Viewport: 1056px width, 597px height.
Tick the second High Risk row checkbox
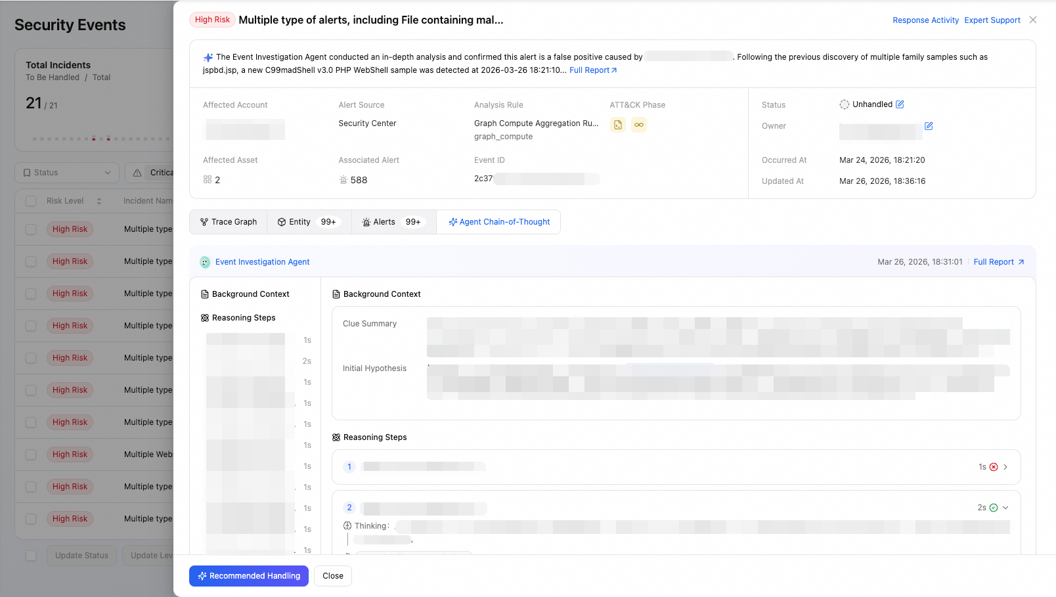(31, 261)
